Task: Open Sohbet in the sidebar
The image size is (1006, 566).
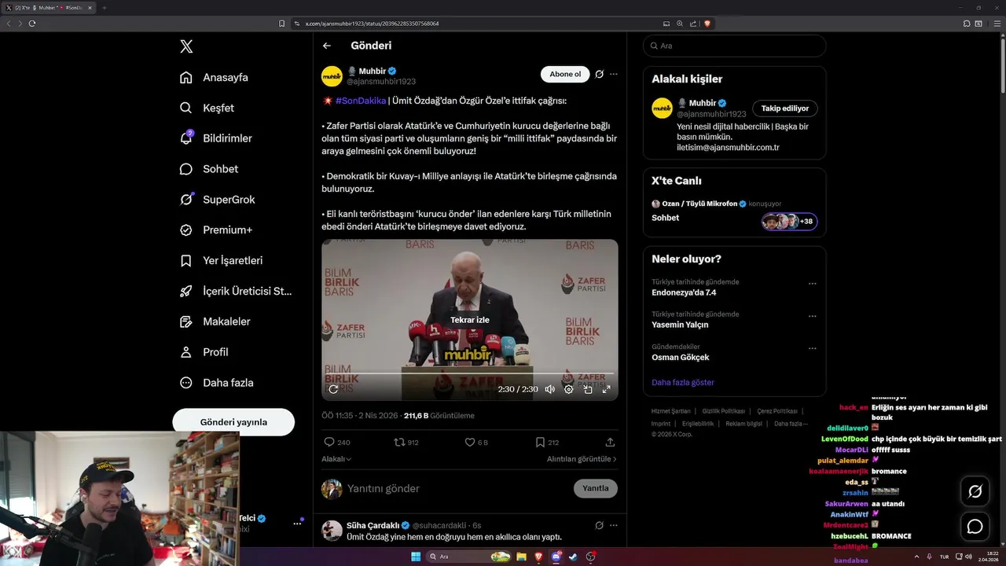Action: coord(209,169)
